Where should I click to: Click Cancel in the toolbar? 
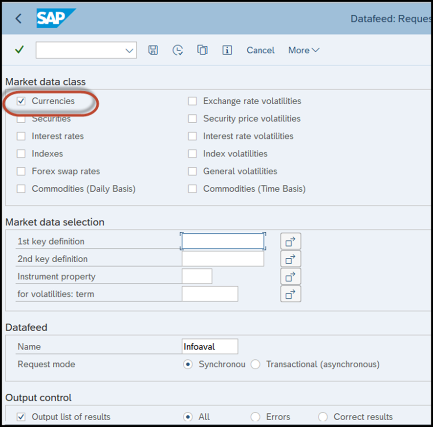(x=260, y=50)
